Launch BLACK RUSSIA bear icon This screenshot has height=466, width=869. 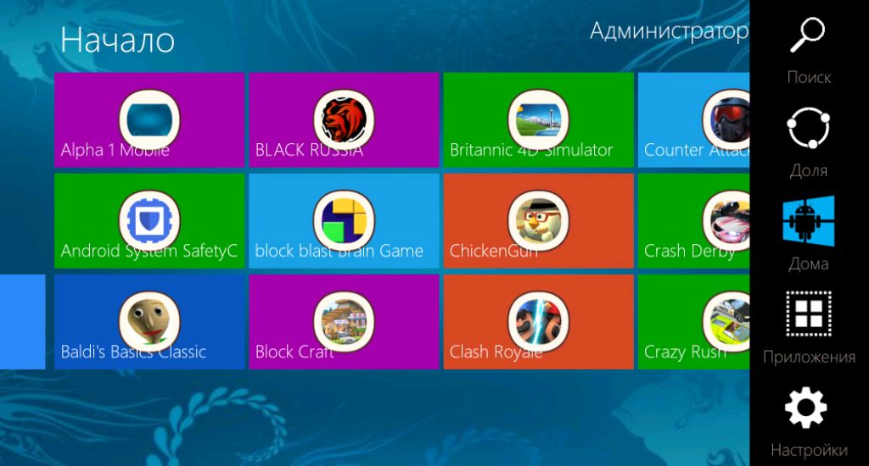point(344,119)
